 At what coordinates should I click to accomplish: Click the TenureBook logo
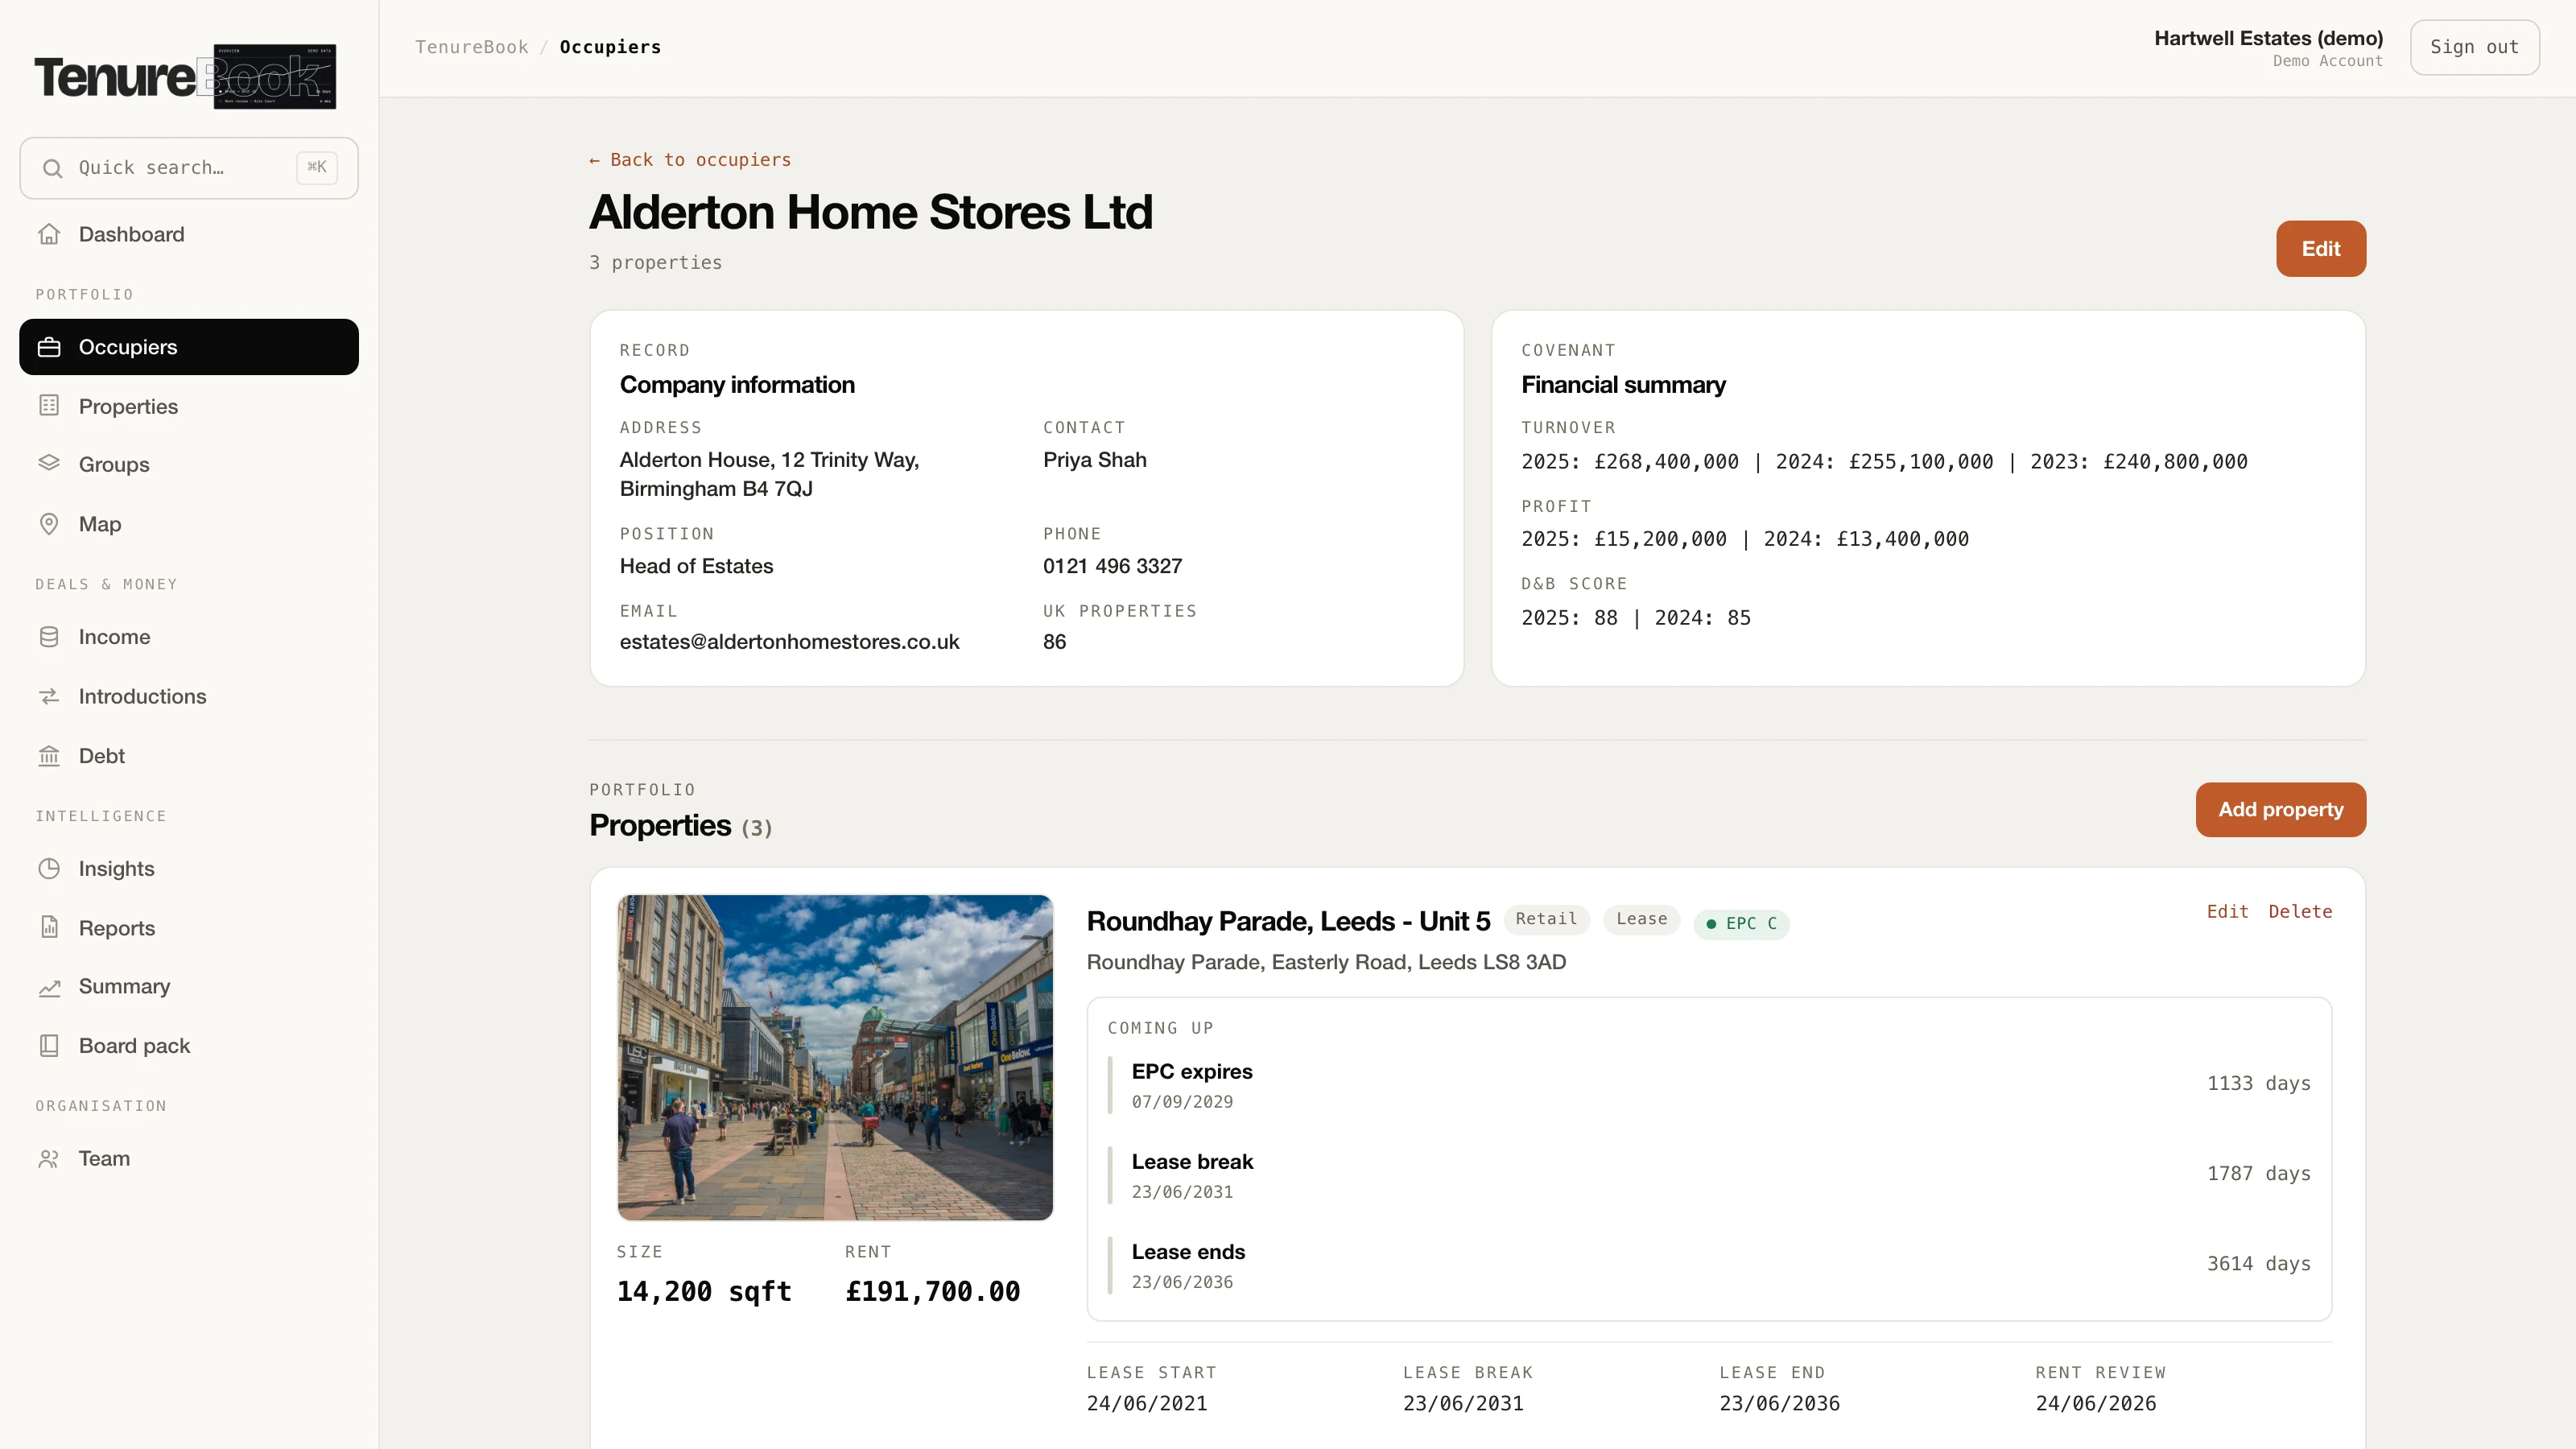[185, 76]
